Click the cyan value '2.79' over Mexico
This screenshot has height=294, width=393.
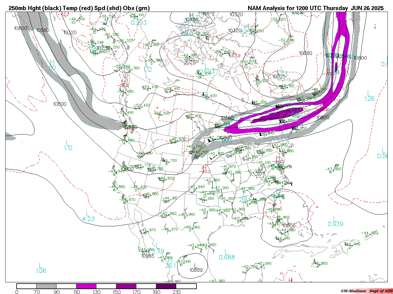[x=159, y=251]
